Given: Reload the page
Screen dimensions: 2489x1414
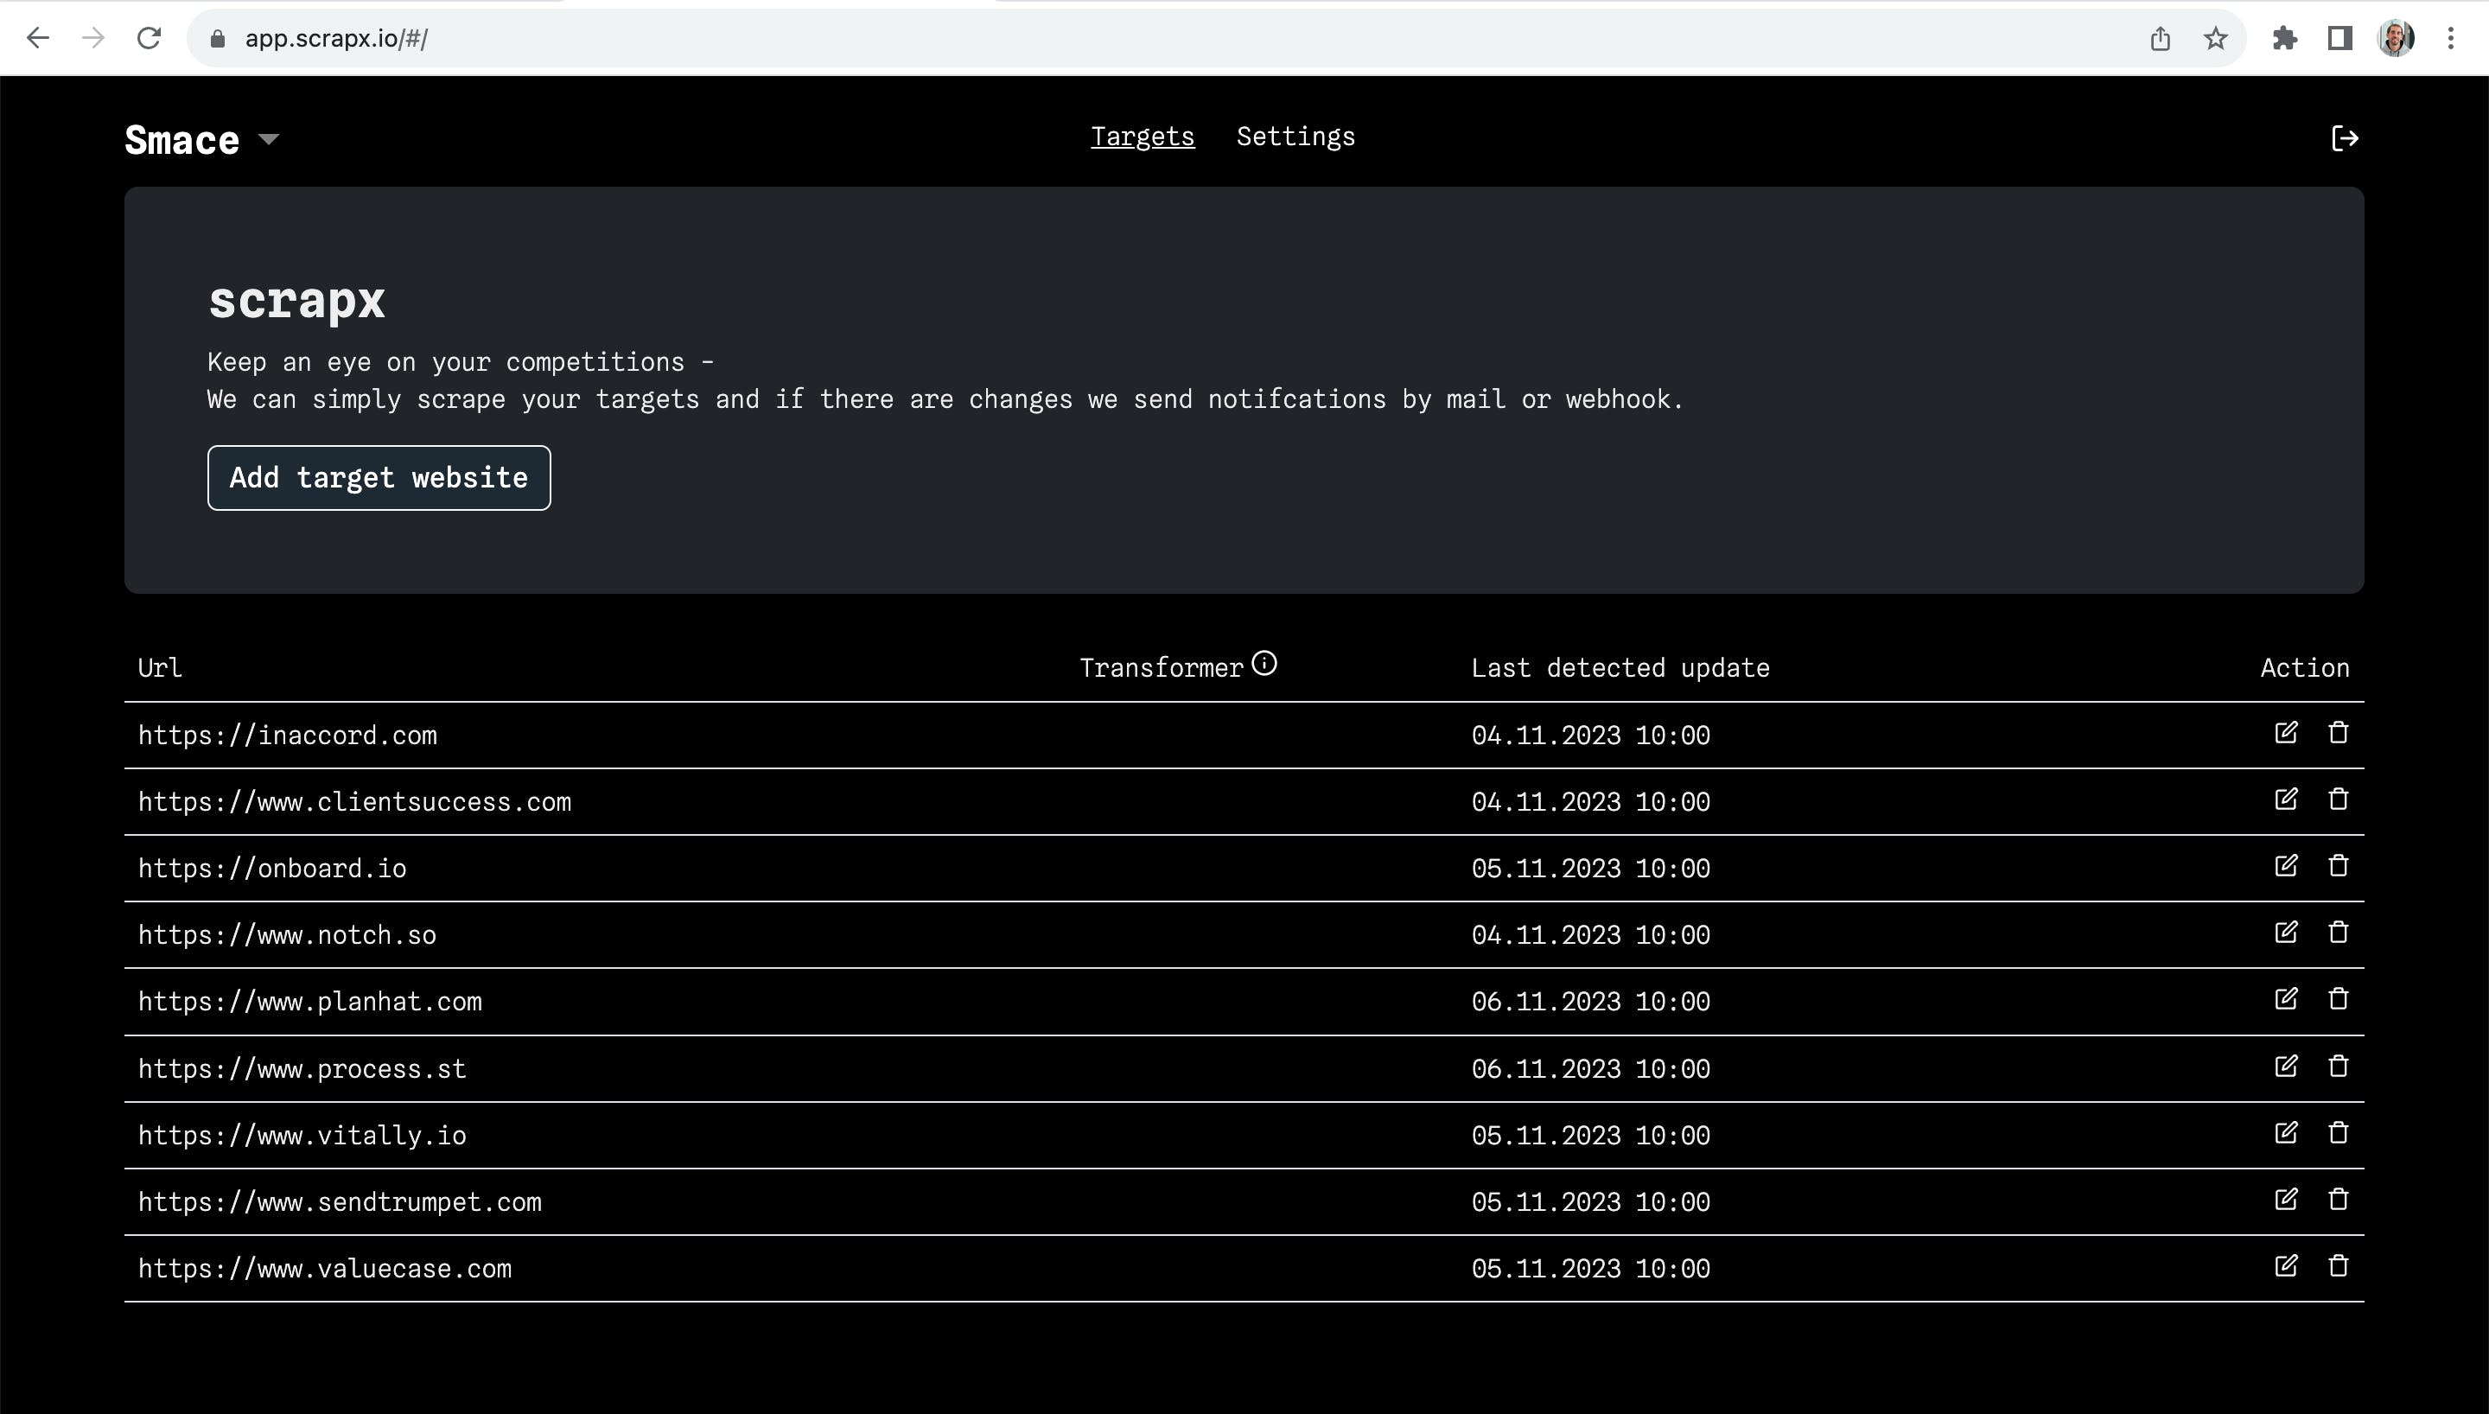Looking at the screenshot, I should pyautogui.click(x=149, y=39).
